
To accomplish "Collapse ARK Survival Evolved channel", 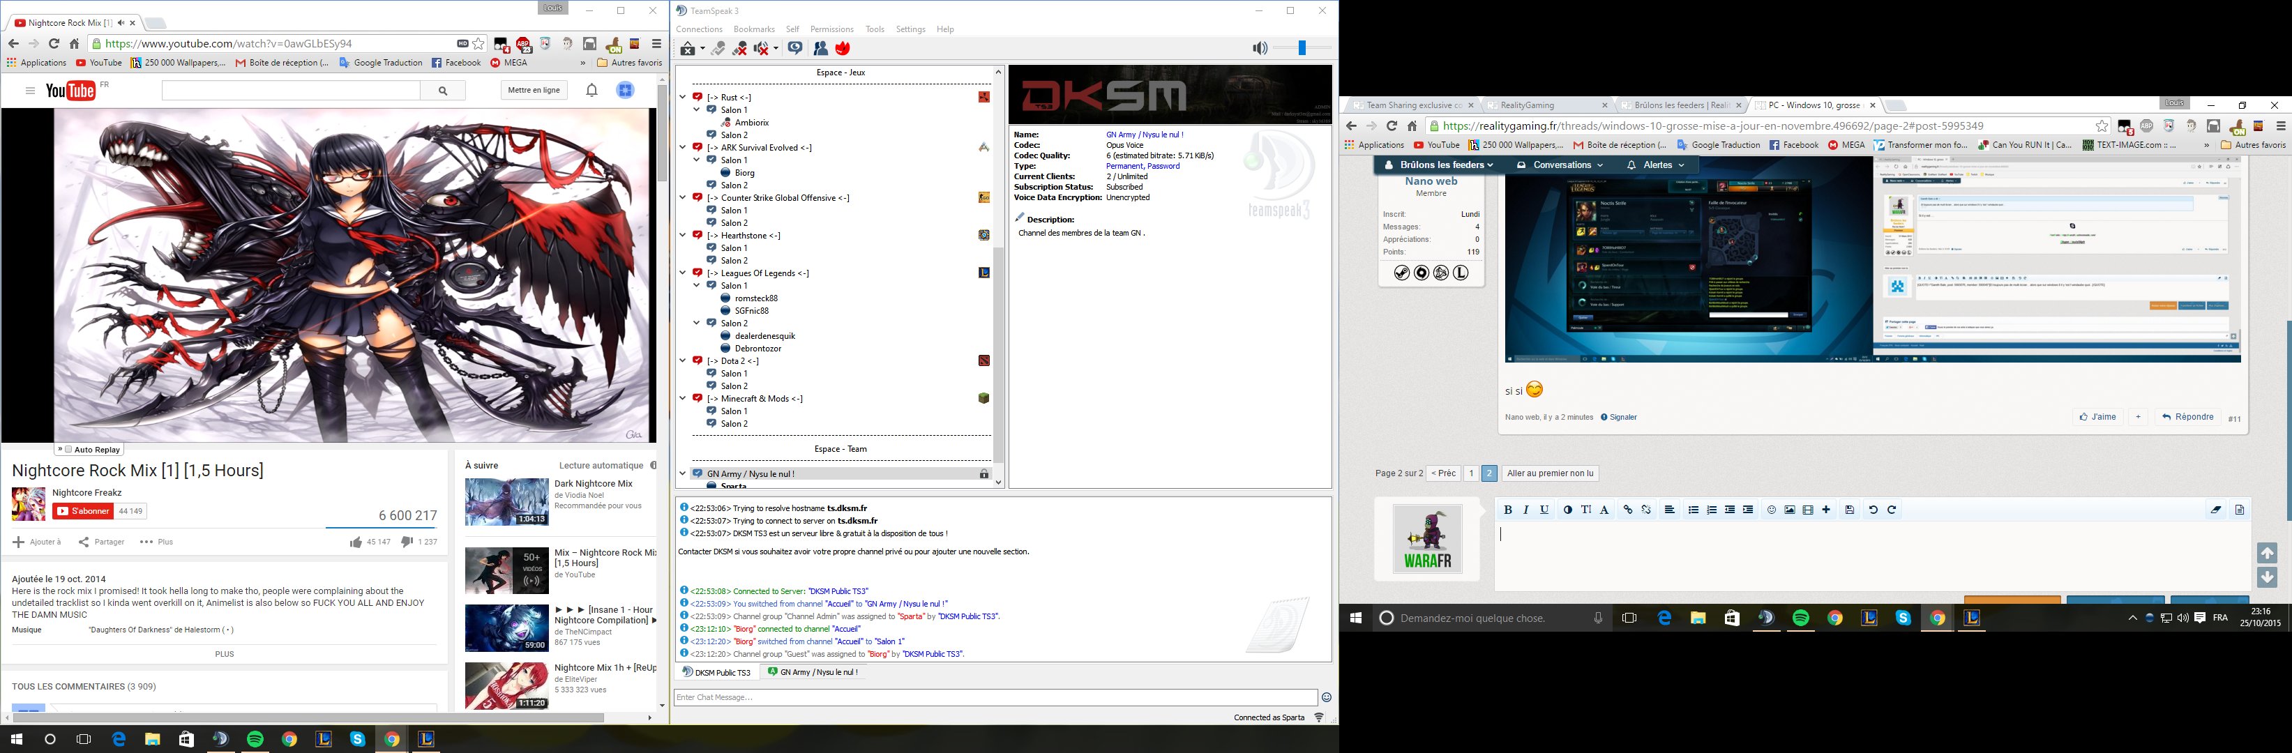I will point(682,148).
